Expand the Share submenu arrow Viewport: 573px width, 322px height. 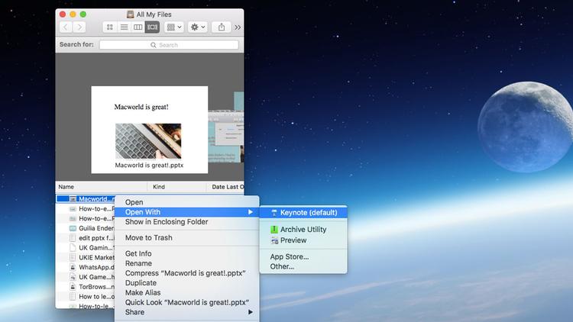point(251,312)
